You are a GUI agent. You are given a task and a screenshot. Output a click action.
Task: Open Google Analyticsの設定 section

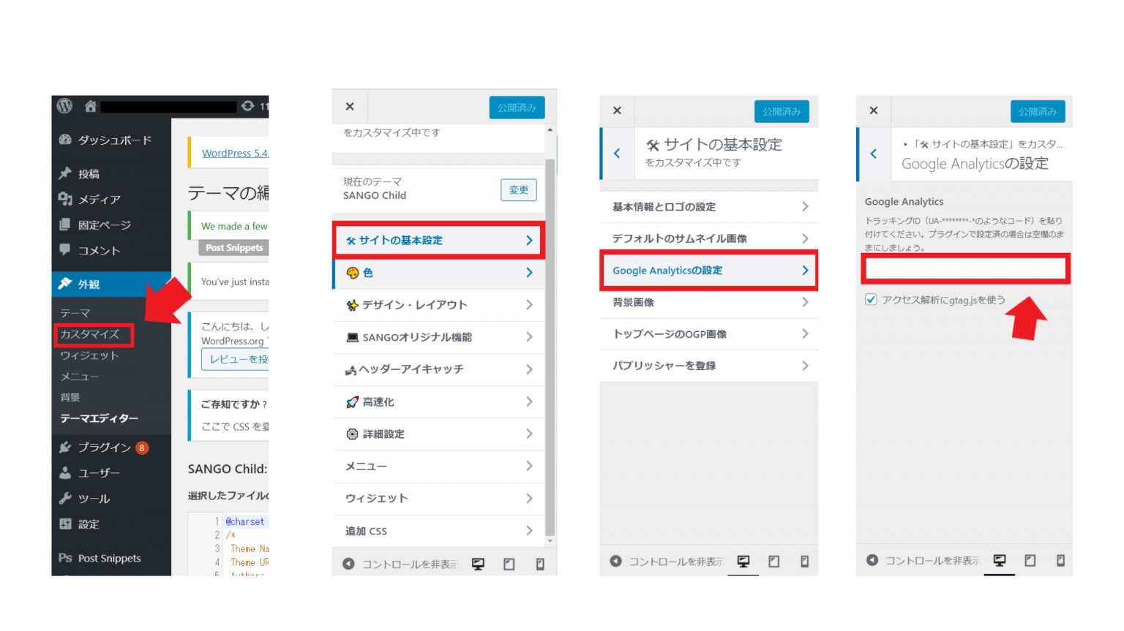(708, 271)
